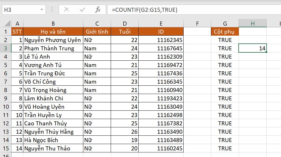Click the name 'Lê Tú Anh'
The height and width of the screenshot is (157, 281).
pyautogui.click(x=37, y=57)
